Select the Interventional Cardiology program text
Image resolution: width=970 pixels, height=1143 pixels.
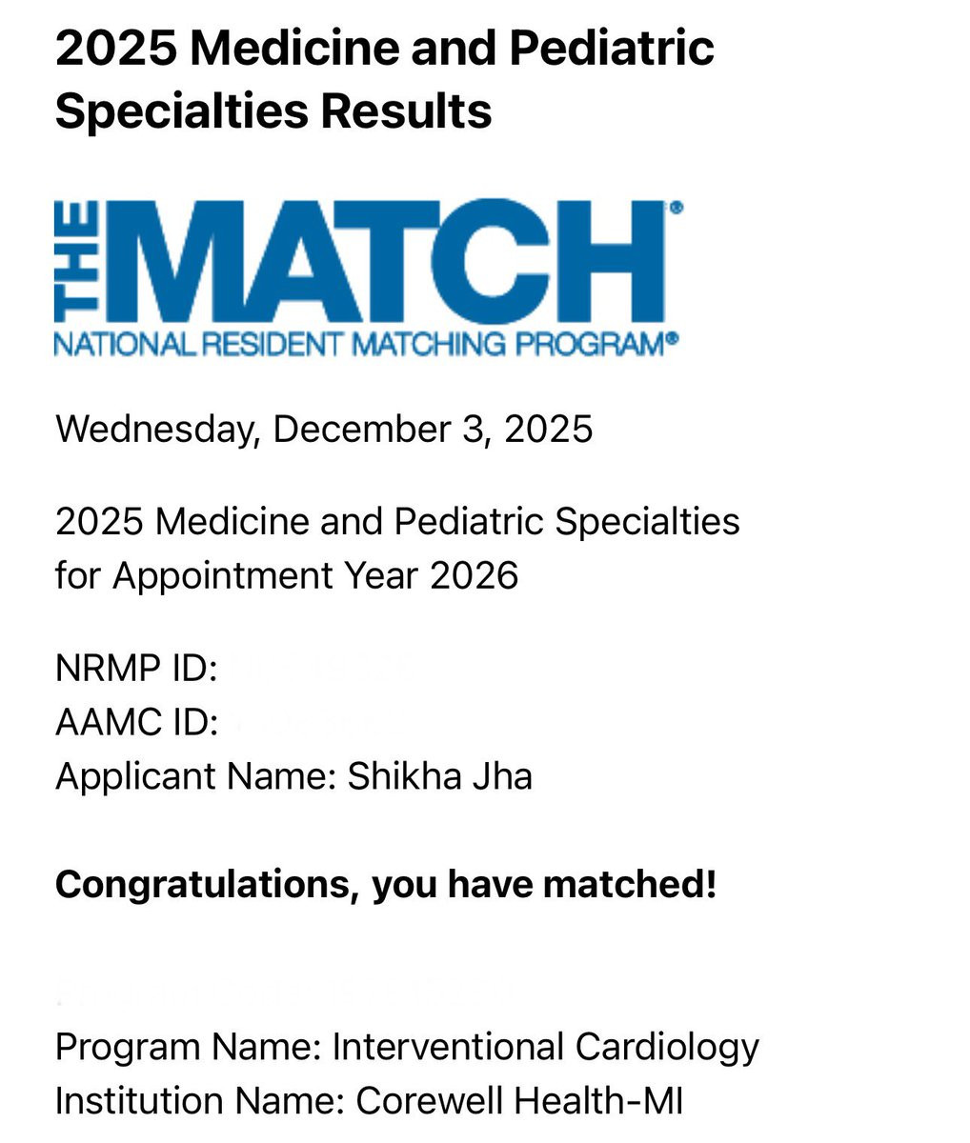click(x=546, y=1047)
